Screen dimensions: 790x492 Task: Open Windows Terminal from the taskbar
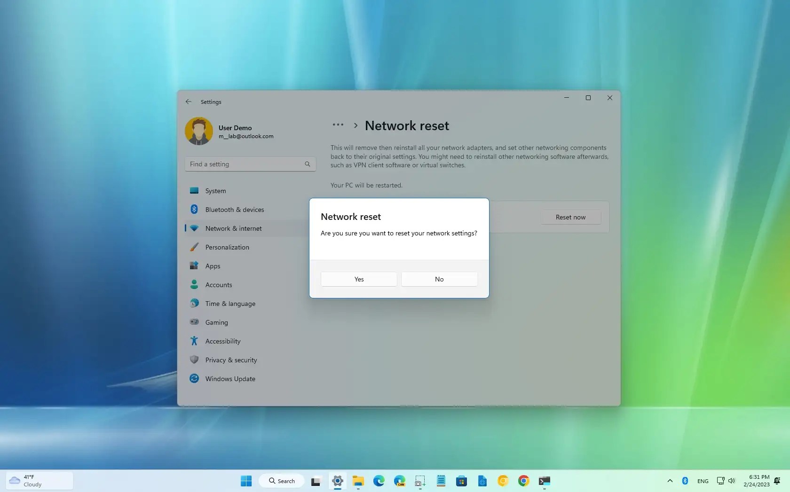pyautogui.click(x=545, y=481)
